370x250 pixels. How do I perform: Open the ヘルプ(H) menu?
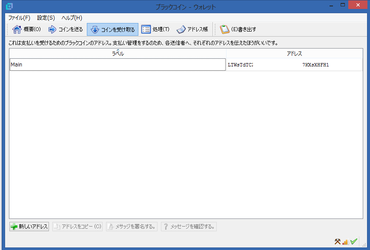tap(72, 18)
